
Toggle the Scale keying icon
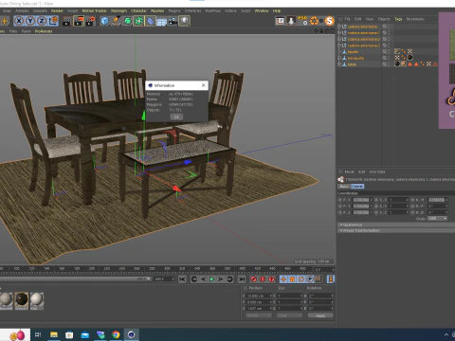click(292, 279)
